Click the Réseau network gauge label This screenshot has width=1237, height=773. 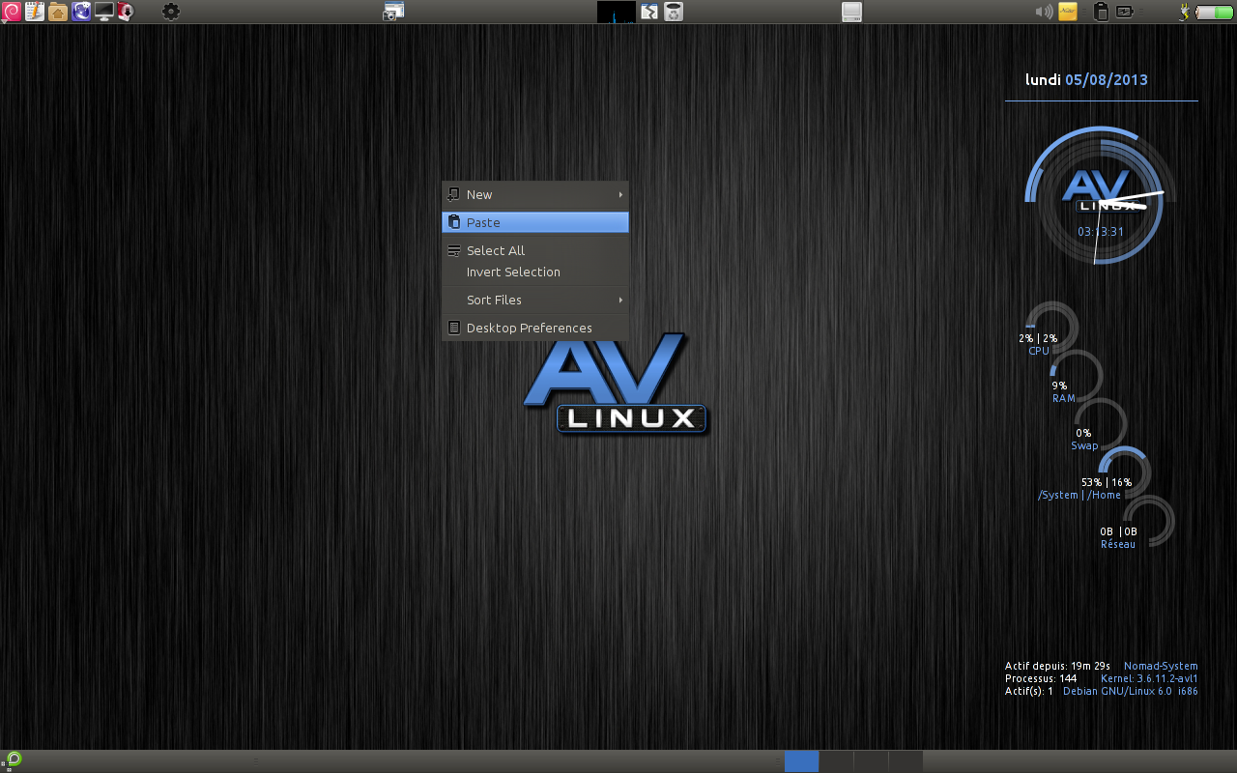tap(1118, 544)
